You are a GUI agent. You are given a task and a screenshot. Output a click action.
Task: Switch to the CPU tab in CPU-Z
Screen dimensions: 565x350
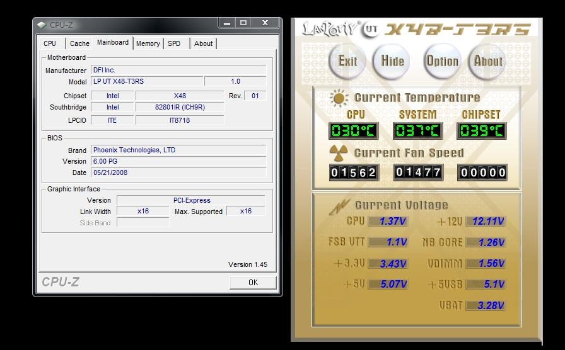pos(52,43)
